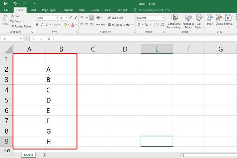Apply top vertical alignment
The width and height of the screenshot is (237, 158).
(82, 18)
